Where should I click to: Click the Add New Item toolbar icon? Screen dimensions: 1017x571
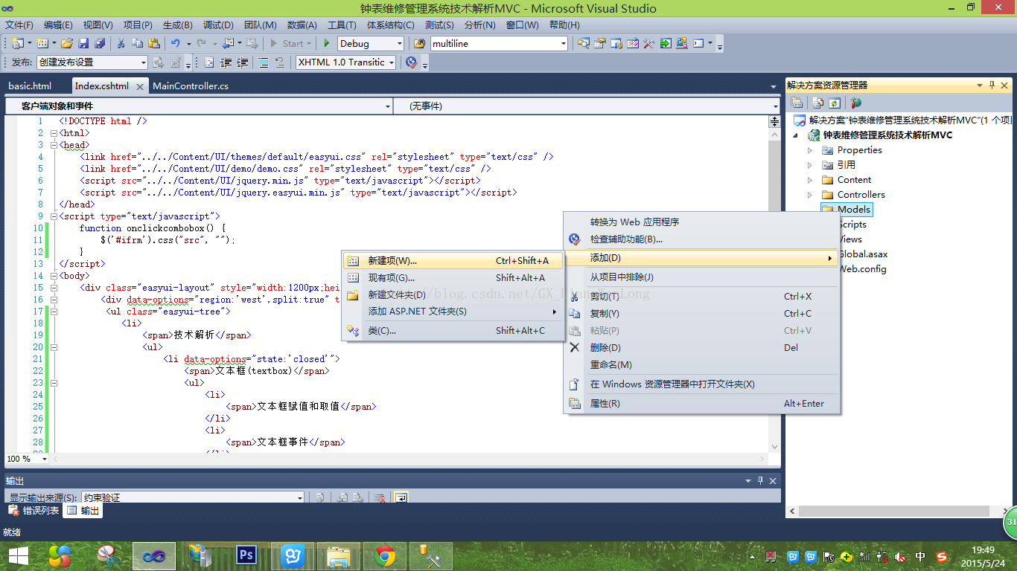[42, 44]
